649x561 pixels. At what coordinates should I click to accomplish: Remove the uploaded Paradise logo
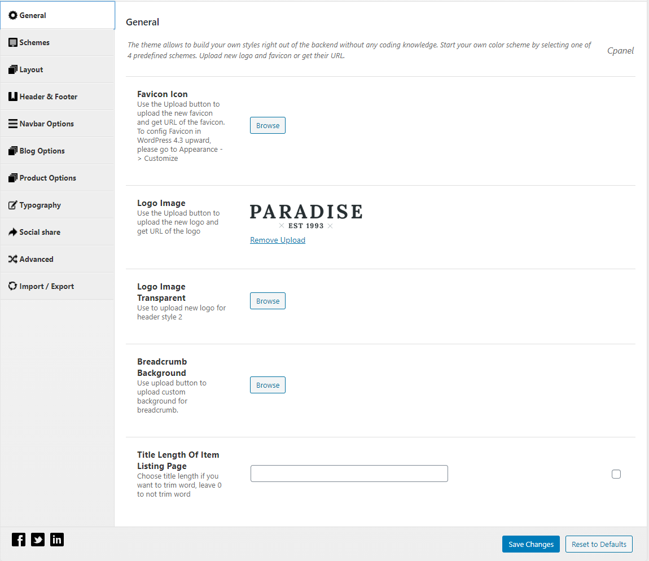click(278, 240)
